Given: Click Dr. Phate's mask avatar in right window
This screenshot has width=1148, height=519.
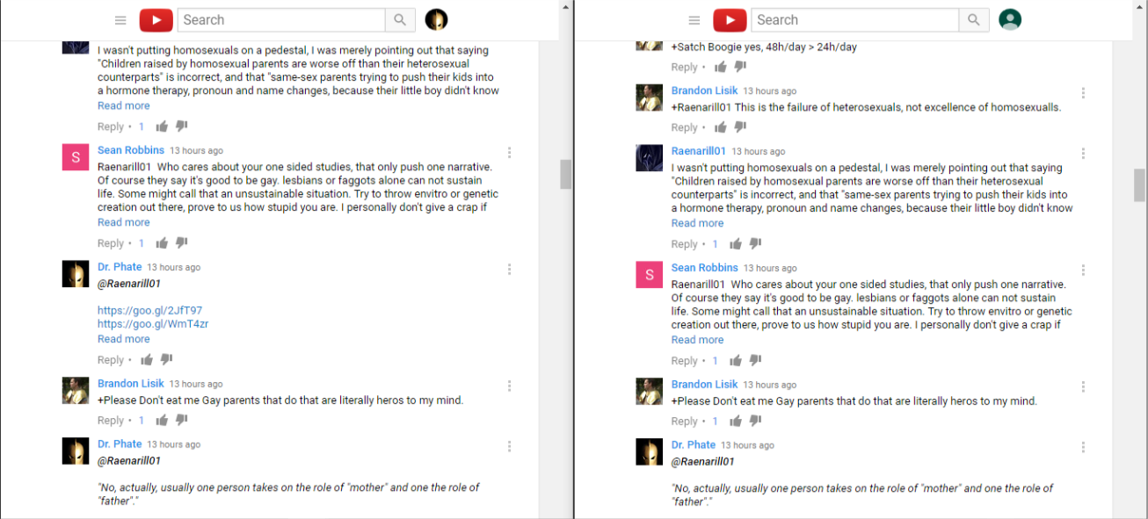Looking at the screenshot, I should (x=650, y=451).
